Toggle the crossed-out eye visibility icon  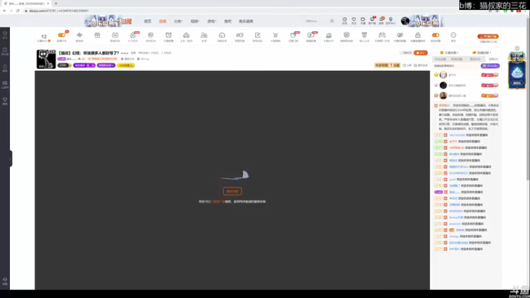[400, 35]
